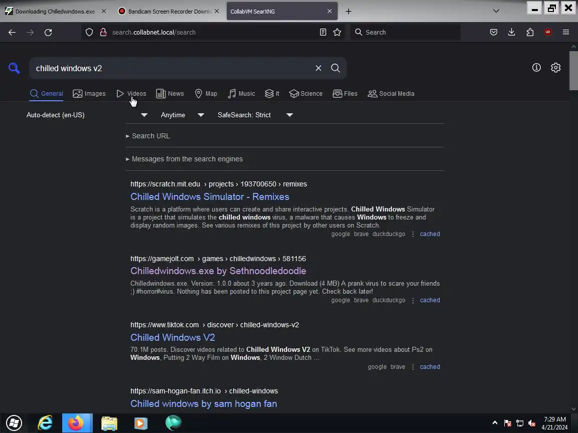Open File Explorer from the taskbar

[109, 422]
